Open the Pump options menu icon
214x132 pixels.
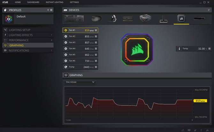[96, 67]
